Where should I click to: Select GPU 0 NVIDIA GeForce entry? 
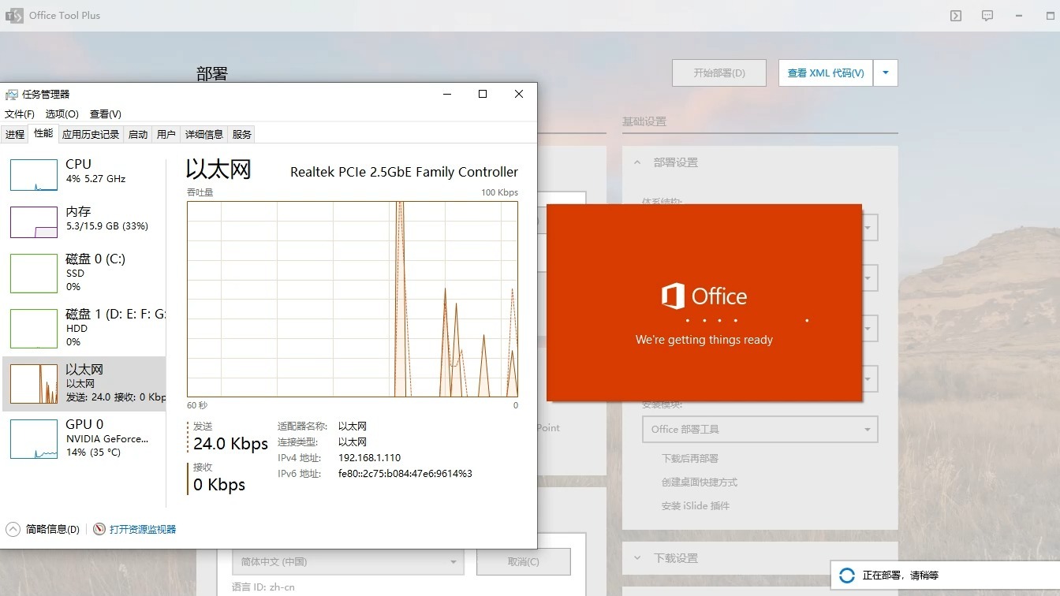84,438
